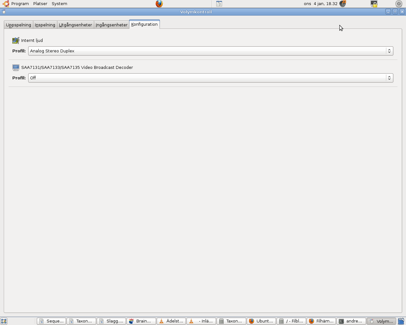The height and width of the screenshot is (325, 406).
Task: Open the Analog Stereo Duplex profile dropdown
Action: [x=211, y=51]
